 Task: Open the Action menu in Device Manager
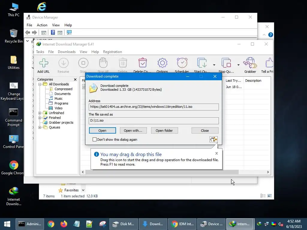click(x=42, y=25)
